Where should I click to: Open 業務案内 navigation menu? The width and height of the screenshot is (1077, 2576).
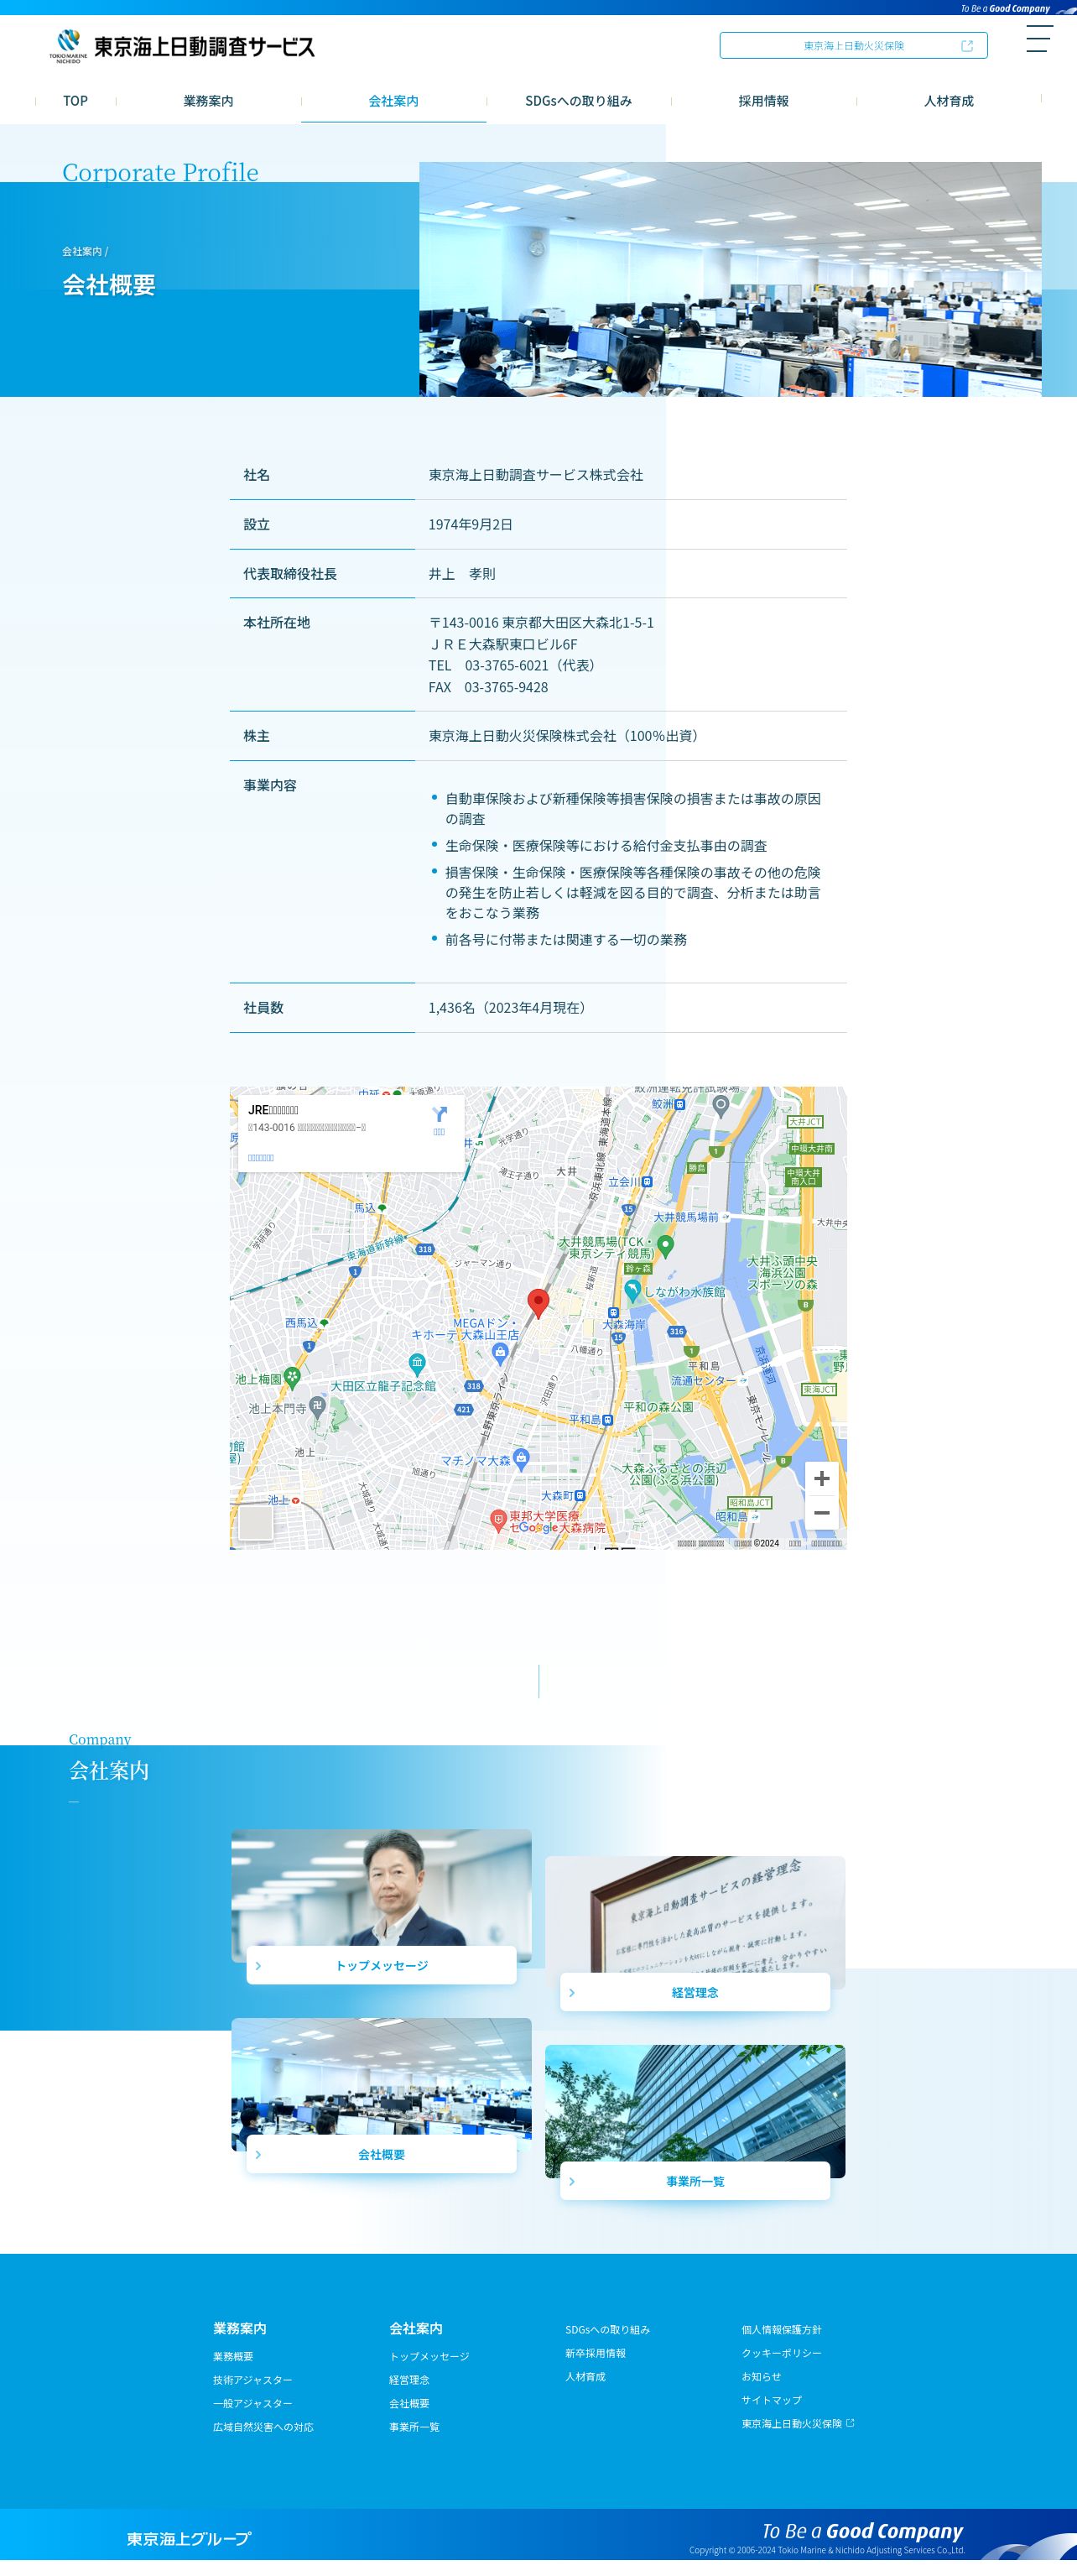[x=208, y=101]
